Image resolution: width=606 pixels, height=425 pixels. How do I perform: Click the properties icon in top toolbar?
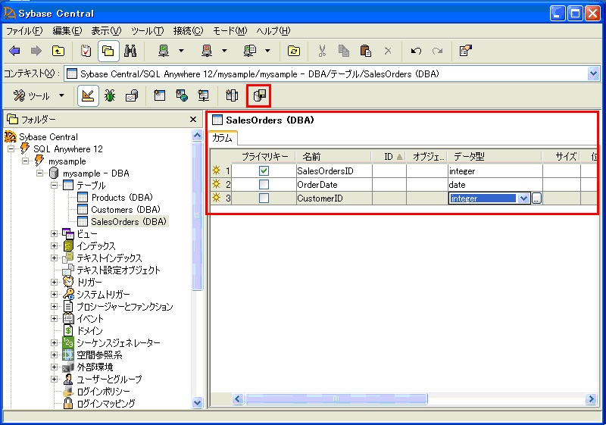pos(465,51)
